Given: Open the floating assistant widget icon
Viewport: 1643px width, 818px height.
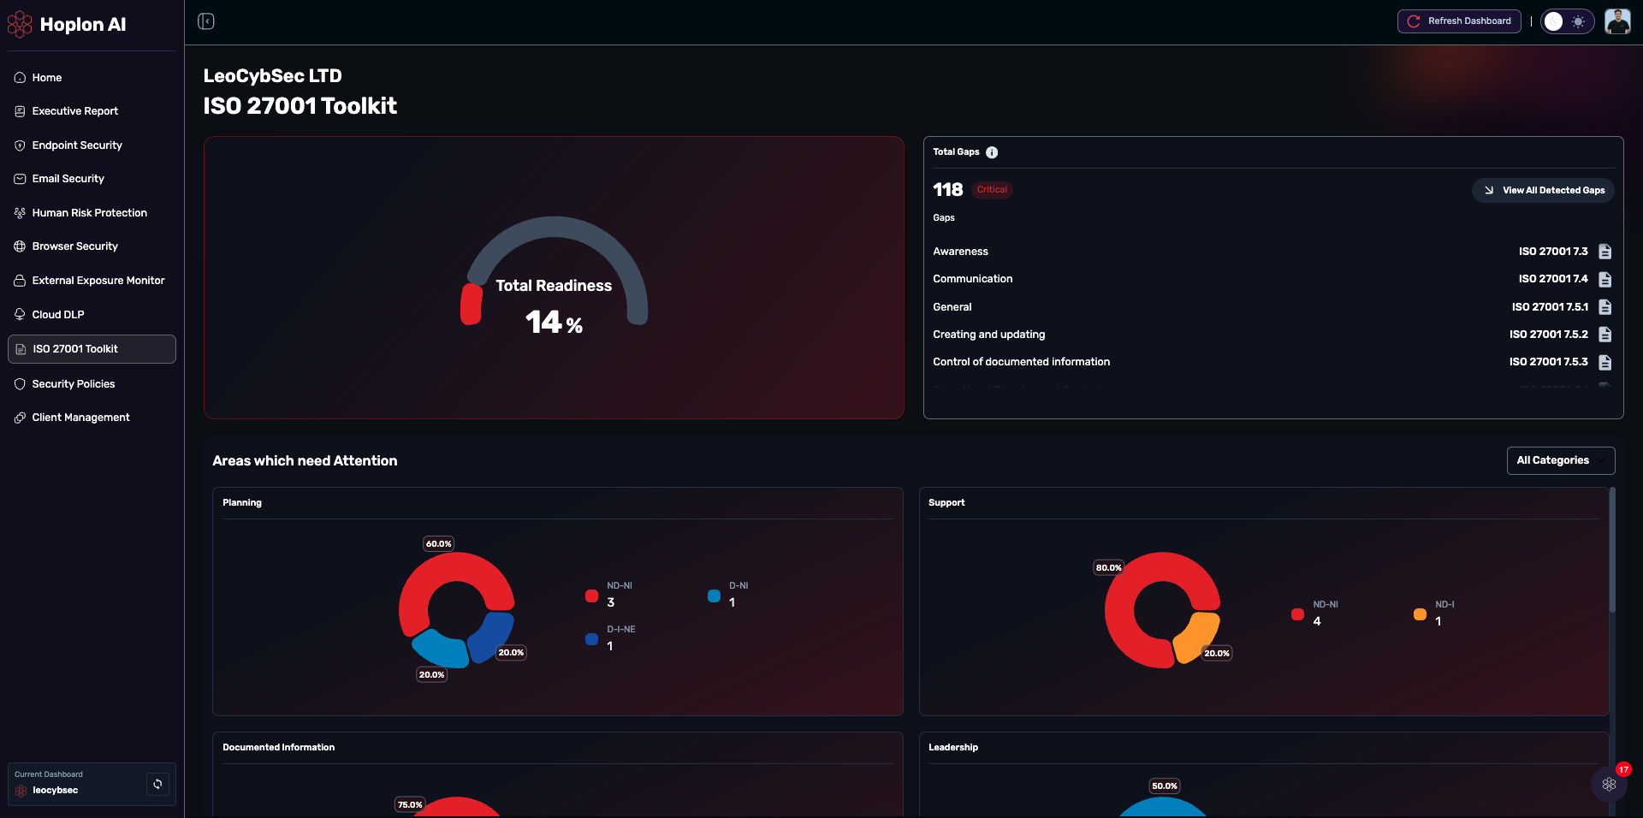Looking at the screenshot, I should 1609,784.
